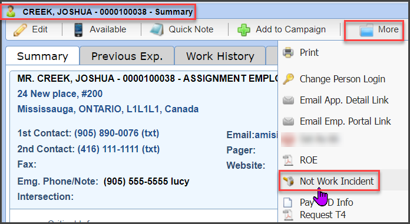Screen dimensions: 410x224
Task: Click envelope icon beside App. Detail Link
Action: (288, 100)
